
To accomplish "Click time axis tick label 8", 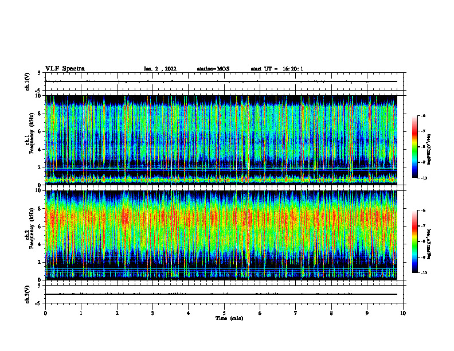I will coord(331,313).
